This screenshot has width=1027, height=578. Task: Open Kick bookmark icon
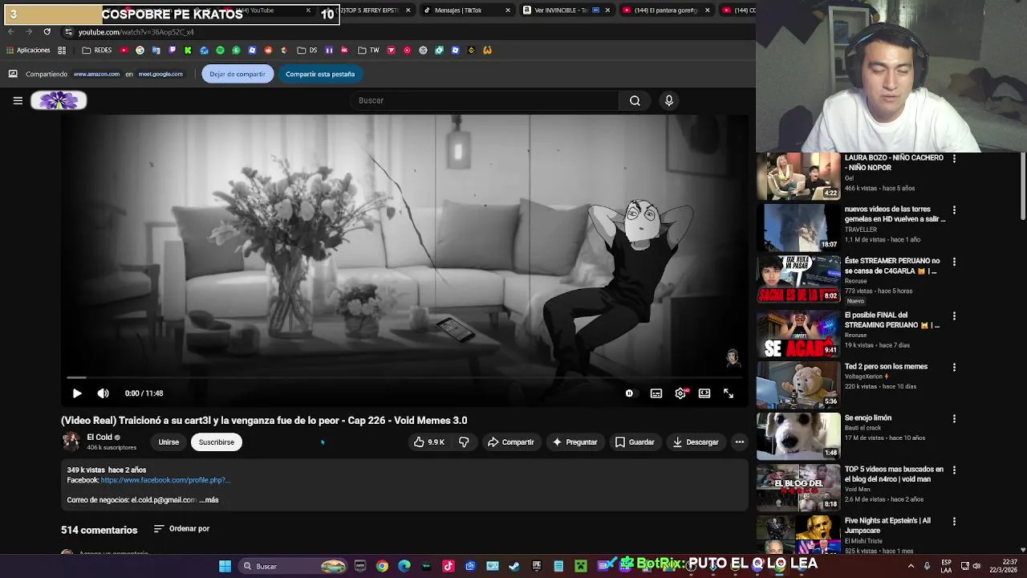click(x=188, y=50)
